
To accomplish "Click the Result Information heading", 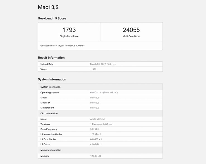I will click(51, 58).
